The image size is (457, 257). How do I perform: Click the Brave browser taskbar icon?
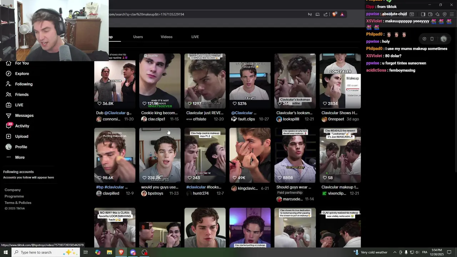coord(121,252)
